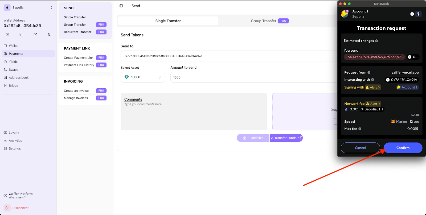Click the sent amount value in red

[375, 57]
